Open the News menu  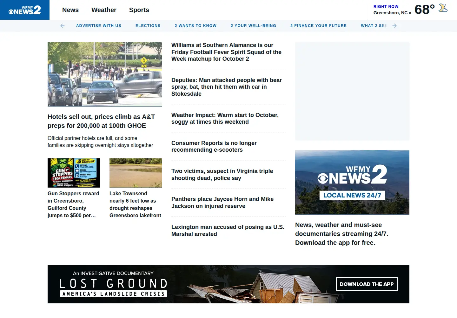(70, 10)
